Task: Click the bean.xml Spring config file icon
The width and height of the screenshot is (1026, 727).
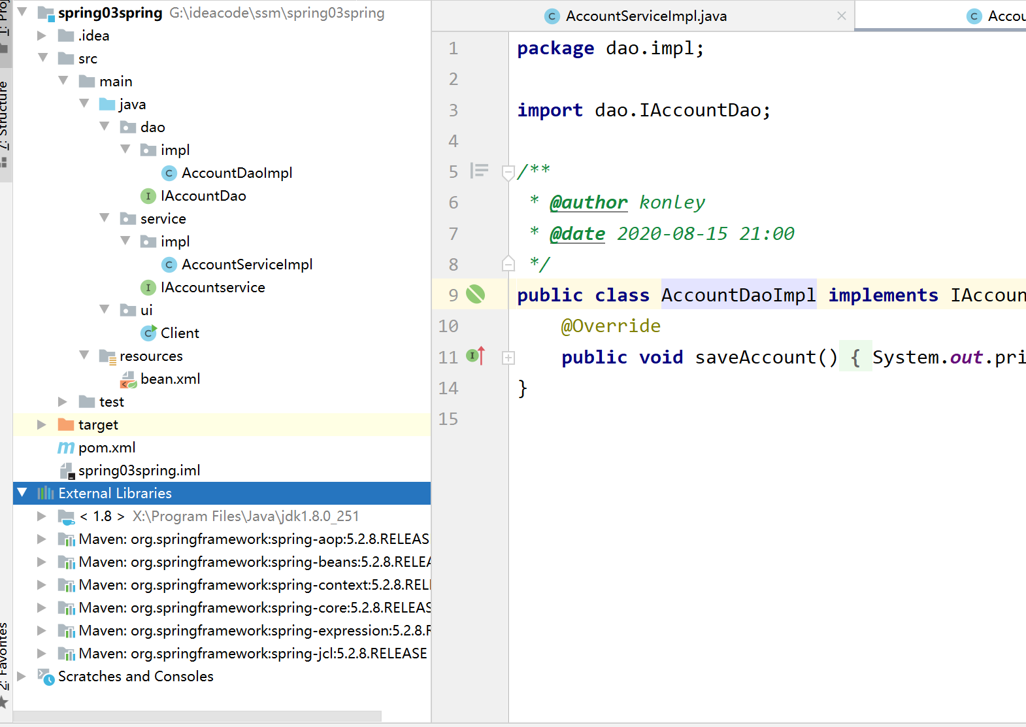Action: [128, 380]
